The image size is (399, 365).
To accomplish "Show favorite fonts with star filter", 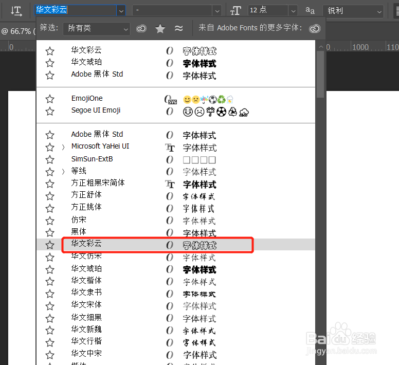I will click(x=160, y=28).
